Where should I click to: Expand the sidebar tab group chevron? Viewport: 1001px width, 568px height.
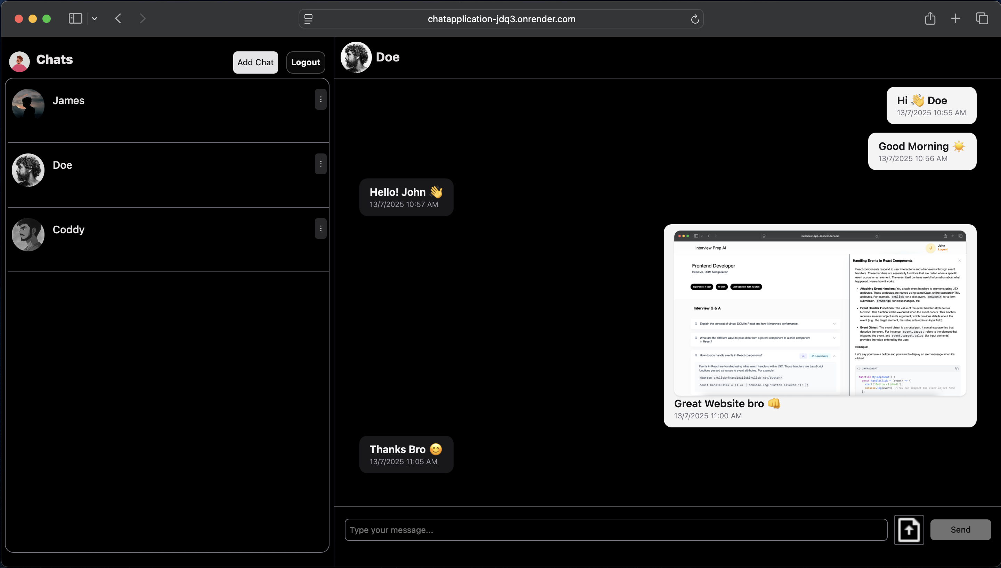(x=95, y=18)
